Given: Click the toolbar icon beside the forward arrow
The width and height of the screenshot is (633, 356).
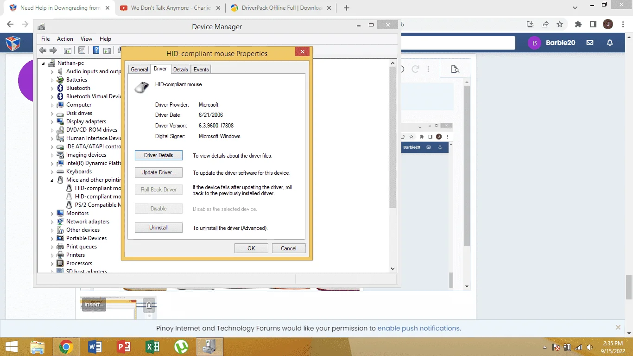Looking at the screenshot, I should tap(67, 50).
